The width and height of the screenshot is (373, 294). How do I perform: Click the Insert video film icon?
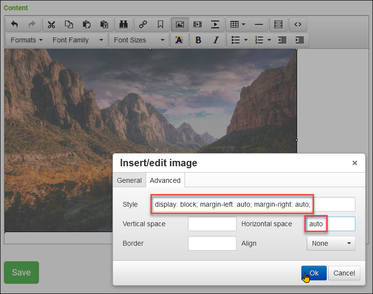197,24
